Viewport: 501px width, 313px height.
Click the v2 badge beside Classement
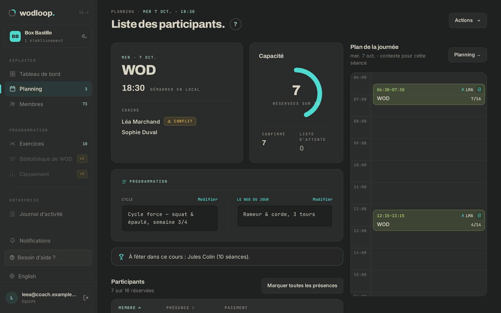(82, 174)
